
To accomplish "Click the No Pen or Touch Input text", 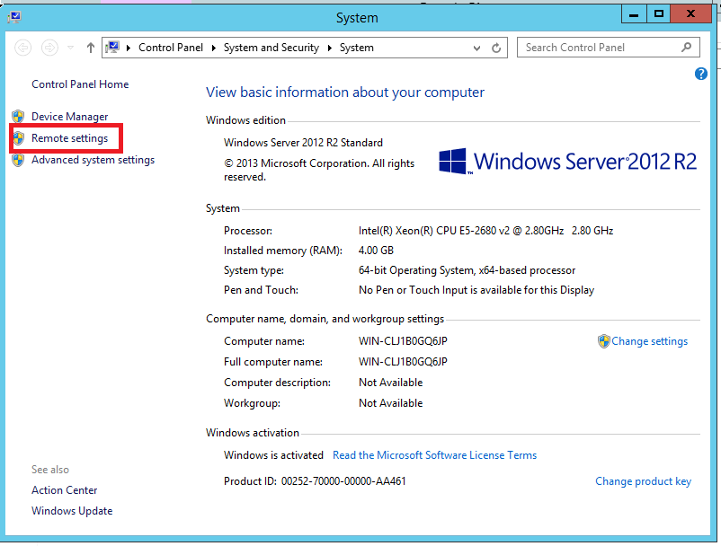I will pos(476,290).
